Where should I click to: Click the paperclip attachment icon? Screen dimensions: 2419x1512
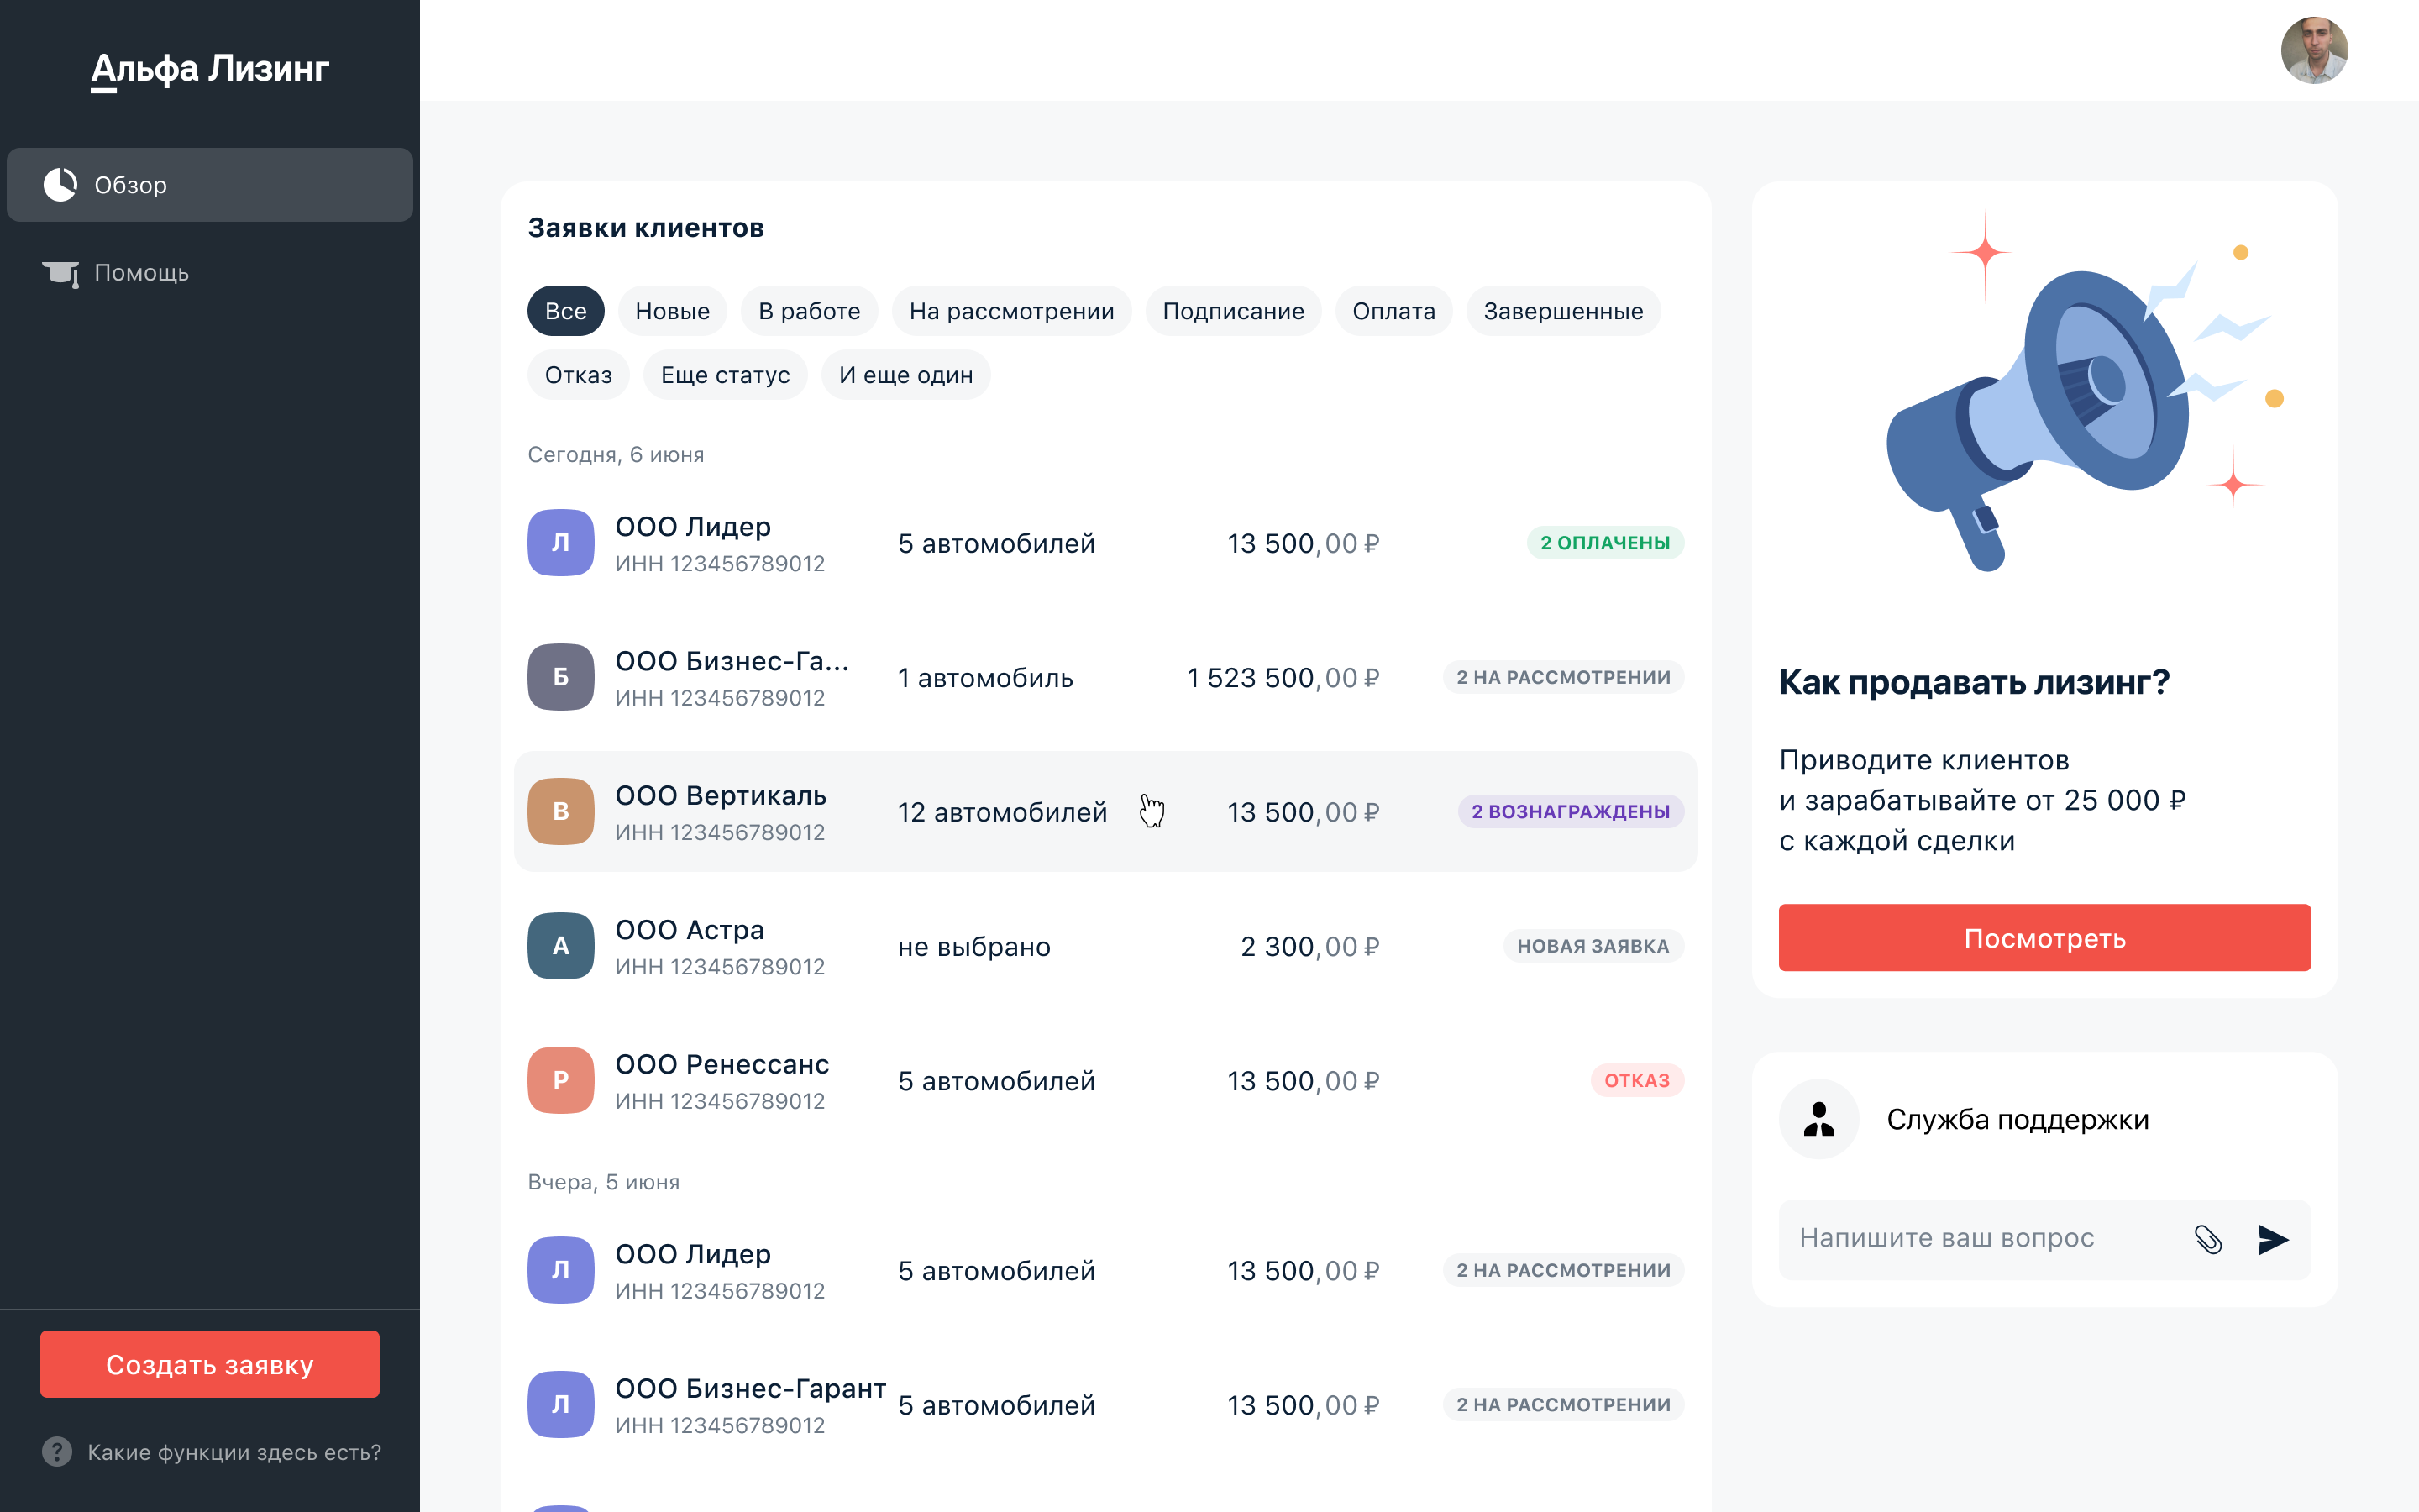click(x=2207, y=1239)
